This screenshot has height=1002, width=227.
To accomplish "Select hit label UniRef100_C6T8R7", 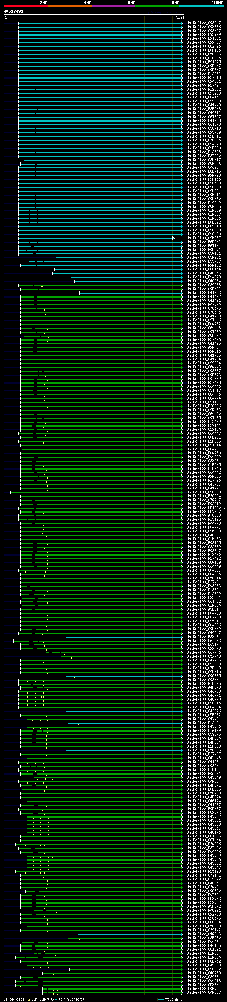I will [x=204, y=117].
